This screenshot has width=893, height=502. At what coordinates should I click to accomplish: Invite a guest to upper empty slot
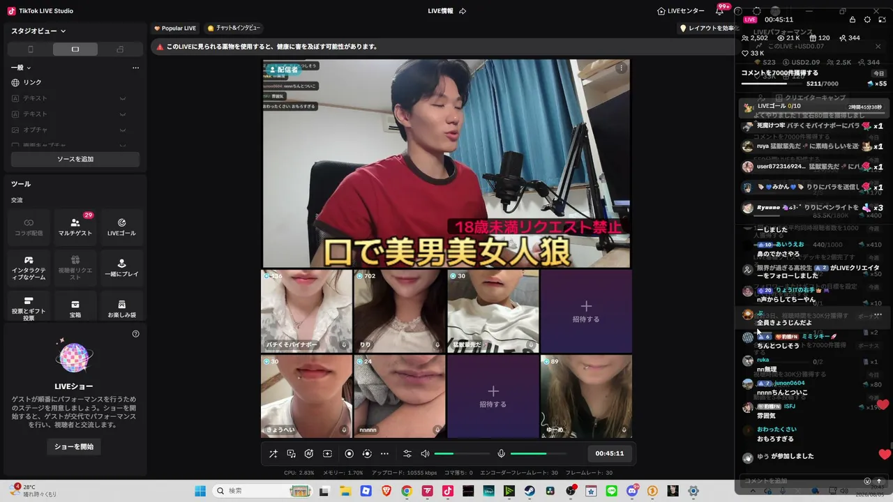[586, 311]
